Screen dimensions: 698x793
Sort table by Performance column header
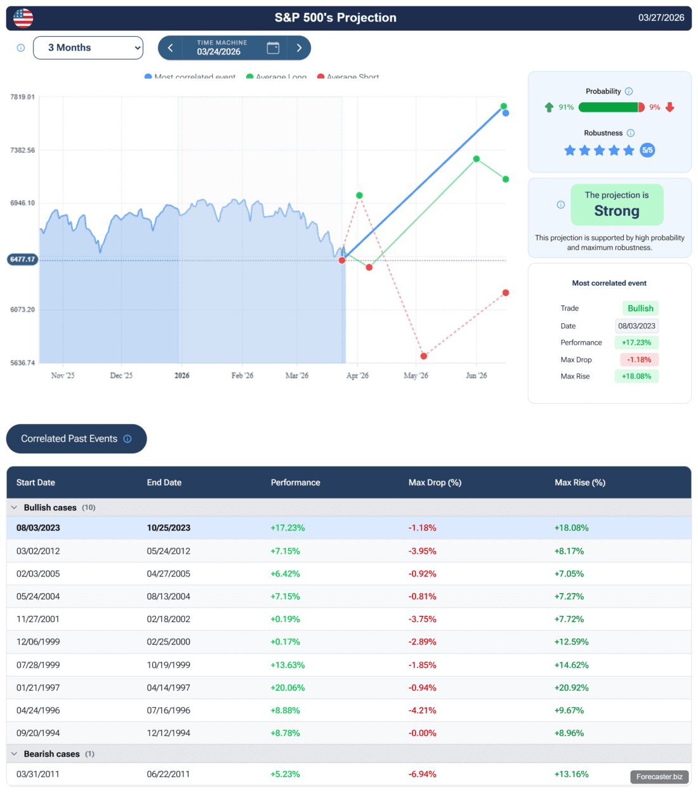[x=295, y=483]
